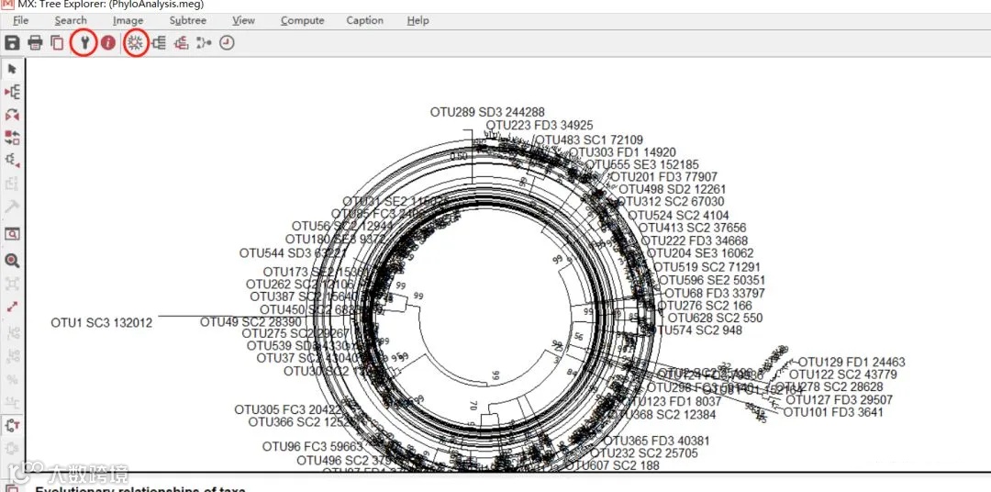Select taxon label OTU519 SC2 71291
The width and height of the screenshot is (991, 492).
pos(707,267)
